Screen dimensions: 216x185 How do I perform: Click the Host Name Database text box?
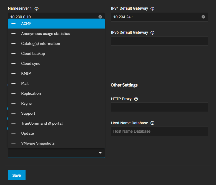pyautogui.click(x=159, y=131)
